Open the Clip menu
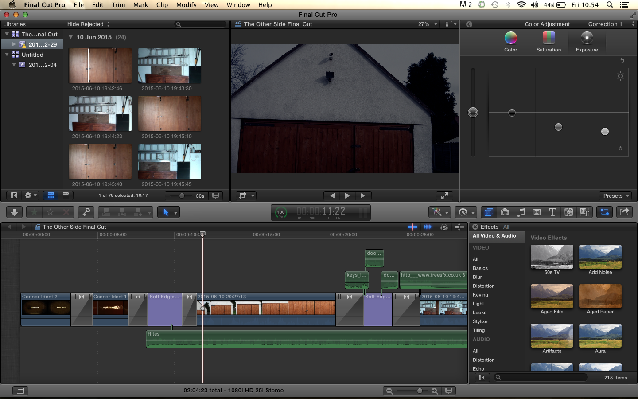The image size is (638, 399). (x=162, y=5)
